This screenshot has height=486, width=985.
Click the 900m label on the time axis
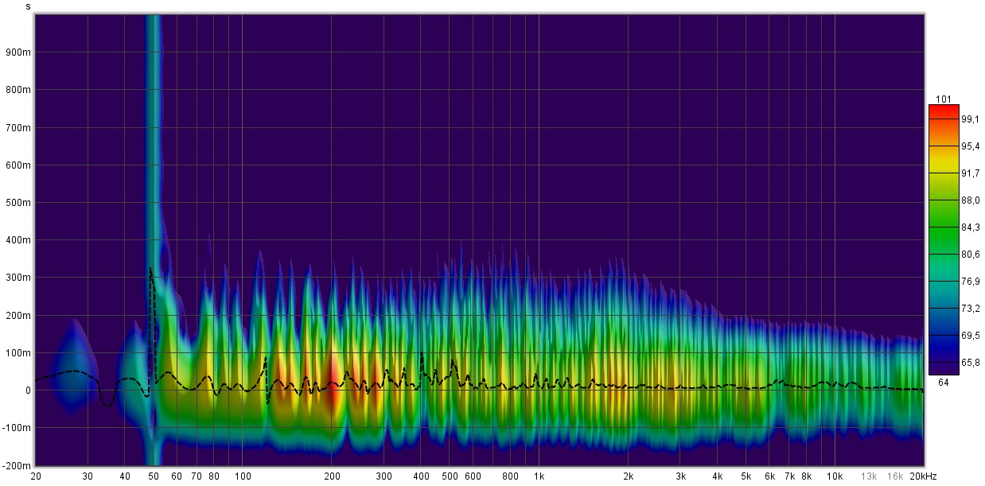click(x=19, y=52)
